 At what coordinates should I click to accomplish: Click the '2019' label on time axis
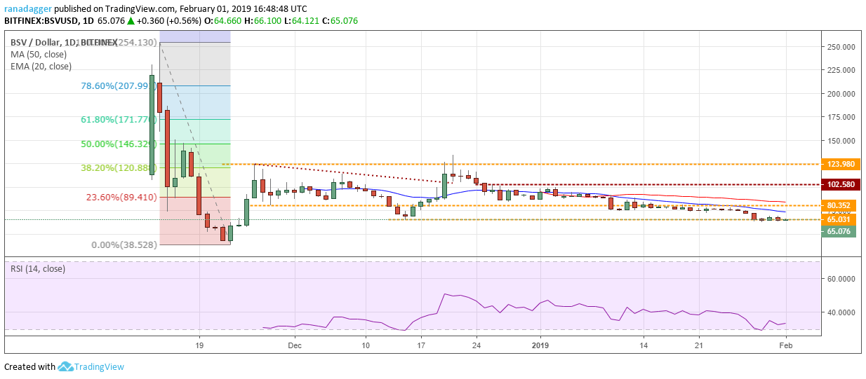(x=540, y=345)
